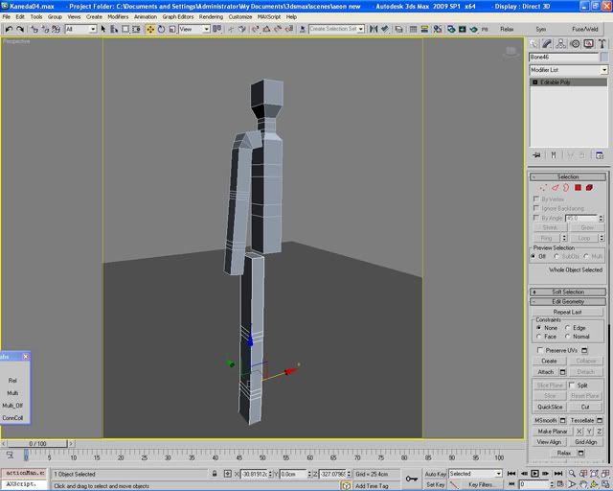Choose the Rectangular Selection Region tool
The image size is (613, 491).
[125, 29]
